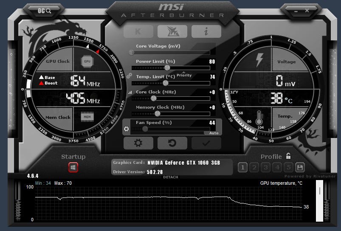This screenshot has height=231, width=341.
Task: Click the lightning bolt voltage icon
Action: point(259,59)
